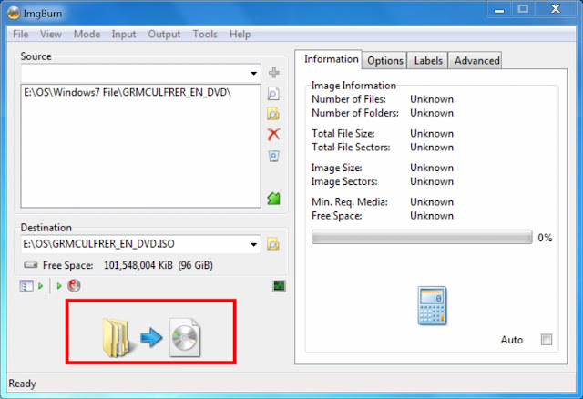Click the add source plus icon
This screenshot has height=399, width=583.
[273, 73]
